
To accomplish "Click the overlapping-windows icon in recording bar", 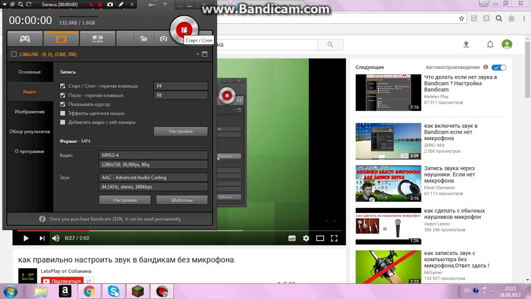I will (12, 5).
